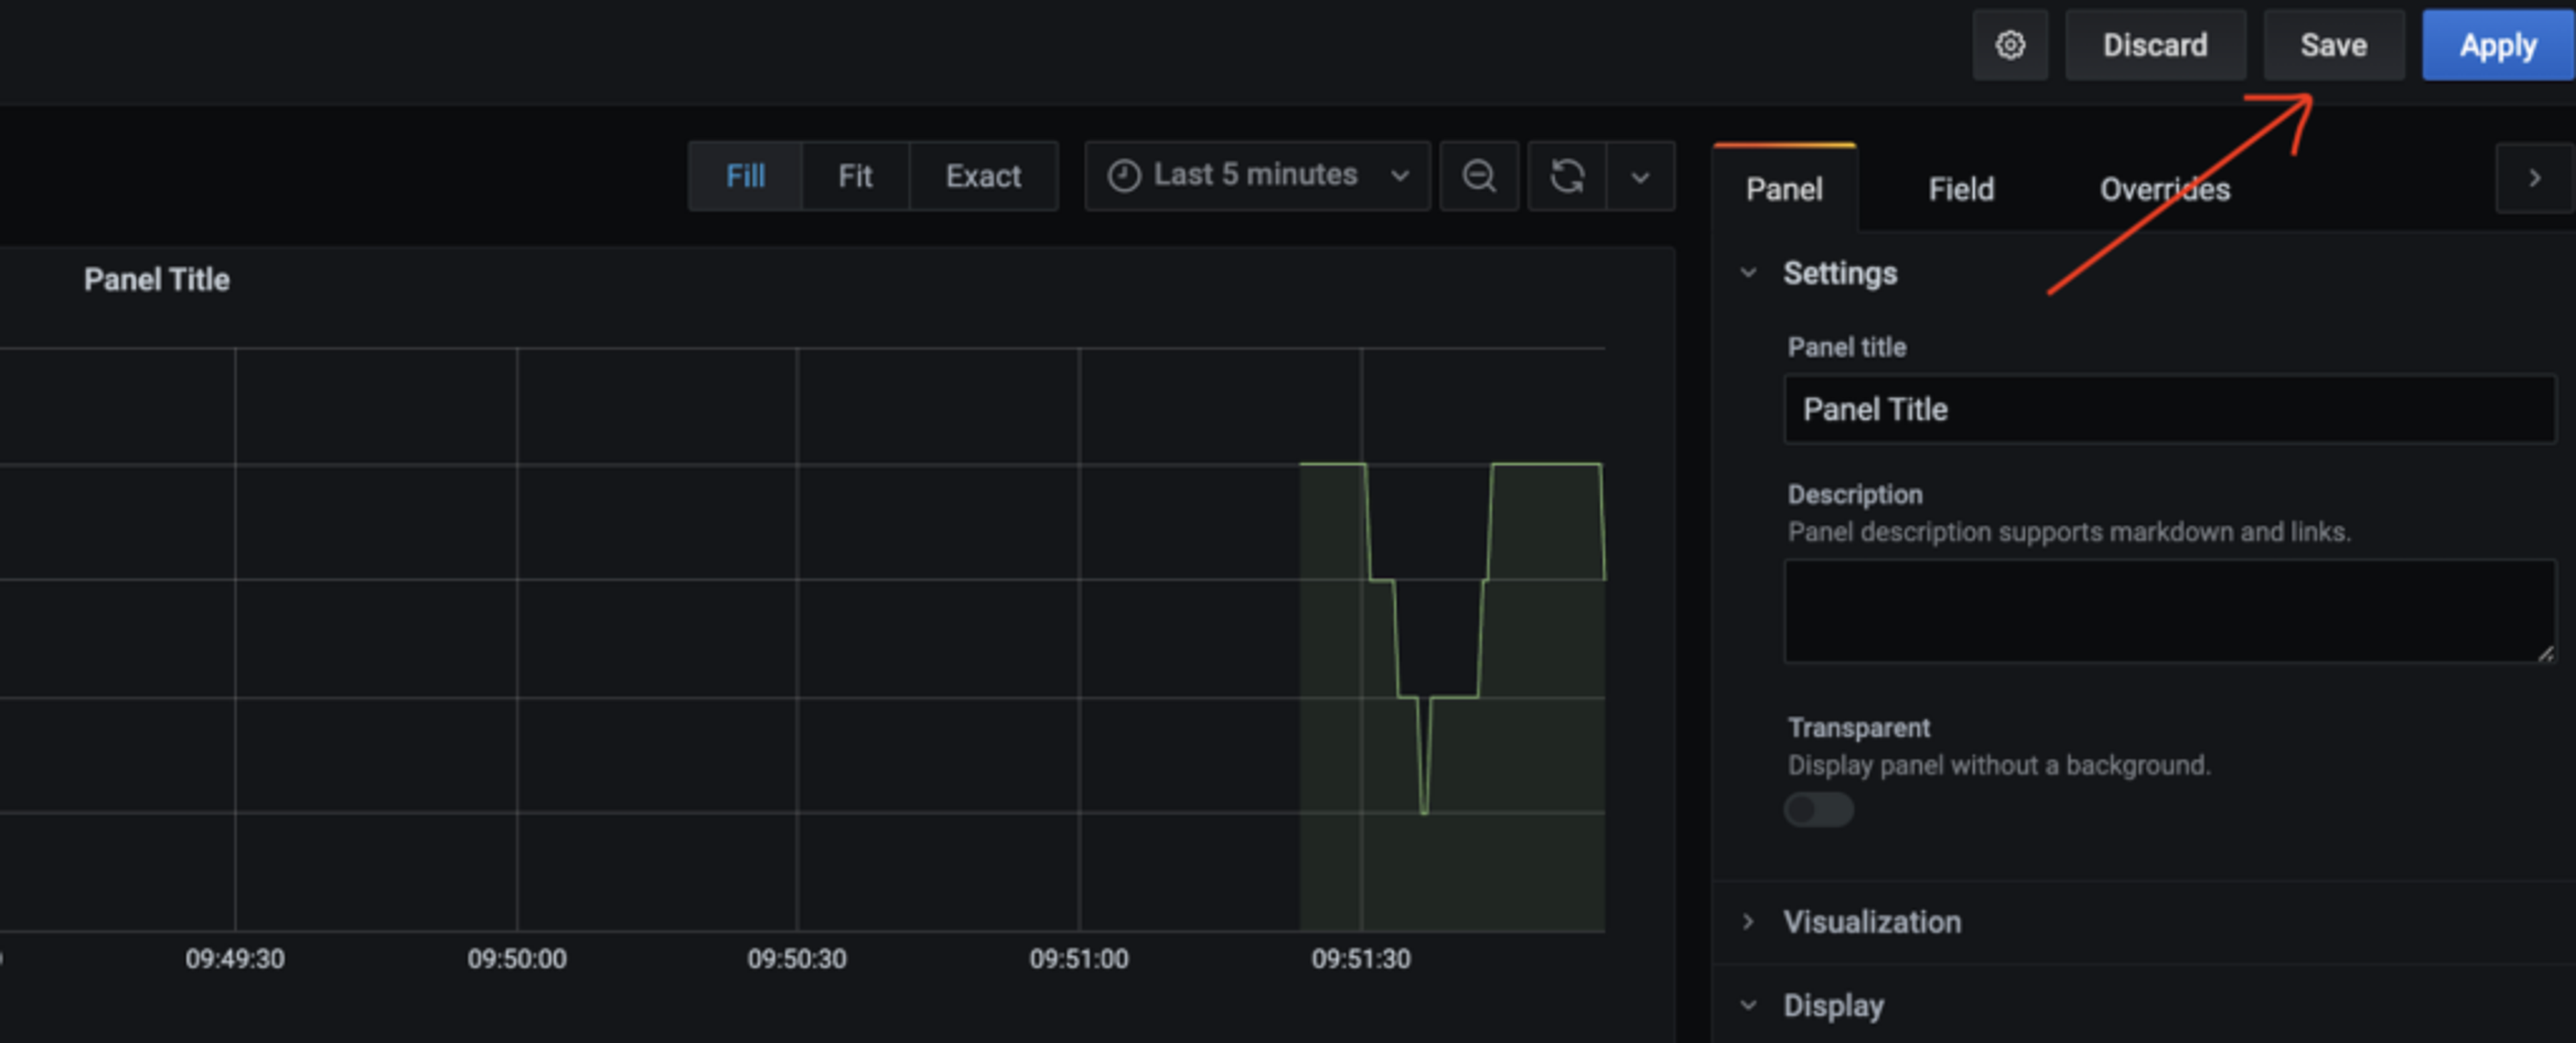The image size is (2576, 1043).
Task: Collapse options pane with the right arrow
Action: tap(2534, 178)
